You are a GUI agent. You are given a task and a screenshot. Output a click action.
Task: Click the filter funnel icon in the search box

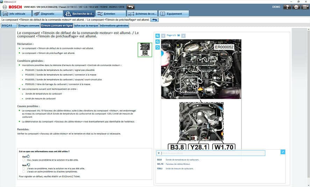[159, 153]
